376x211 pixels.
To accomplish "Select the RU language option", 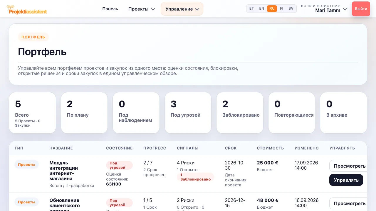I will coord(272,8).
